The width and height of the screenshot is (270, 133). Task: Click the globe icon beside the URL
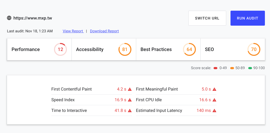[x=9, y=18]
